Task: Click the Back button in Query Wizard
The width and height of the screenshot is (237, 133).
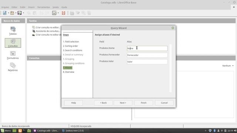Action: point(103,103)
